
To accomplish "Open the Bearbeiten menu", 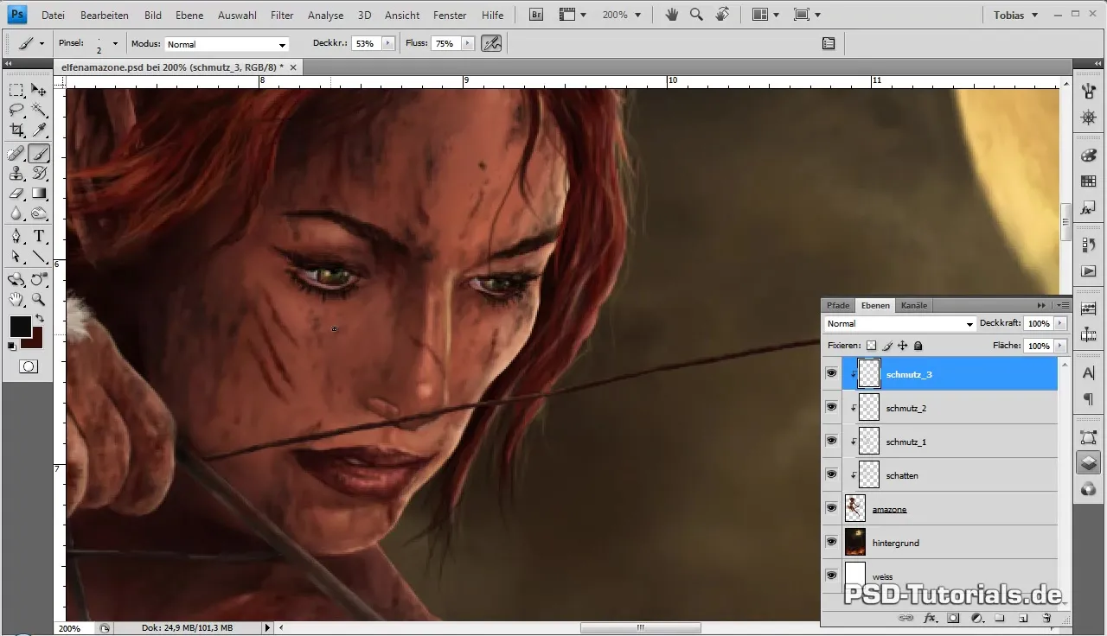I will coord(104,15).
